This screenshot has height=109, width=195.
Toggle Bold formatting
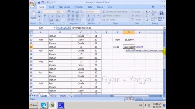(x=45, y=16)
